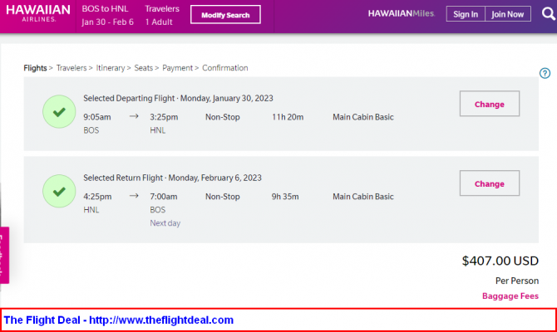
Task: Click the return flight green checkmark
Action: pyautogui.click(x=59, y=191)
